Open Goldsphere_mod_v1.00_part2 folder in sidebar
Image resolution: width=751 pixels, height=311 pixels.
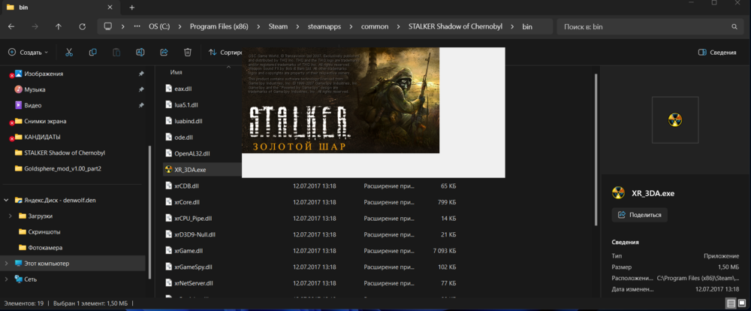62,168
